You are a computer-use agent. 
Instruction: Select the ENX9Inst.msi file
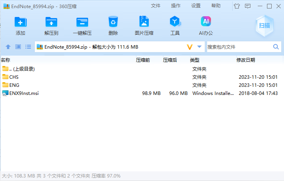(141, 93)
